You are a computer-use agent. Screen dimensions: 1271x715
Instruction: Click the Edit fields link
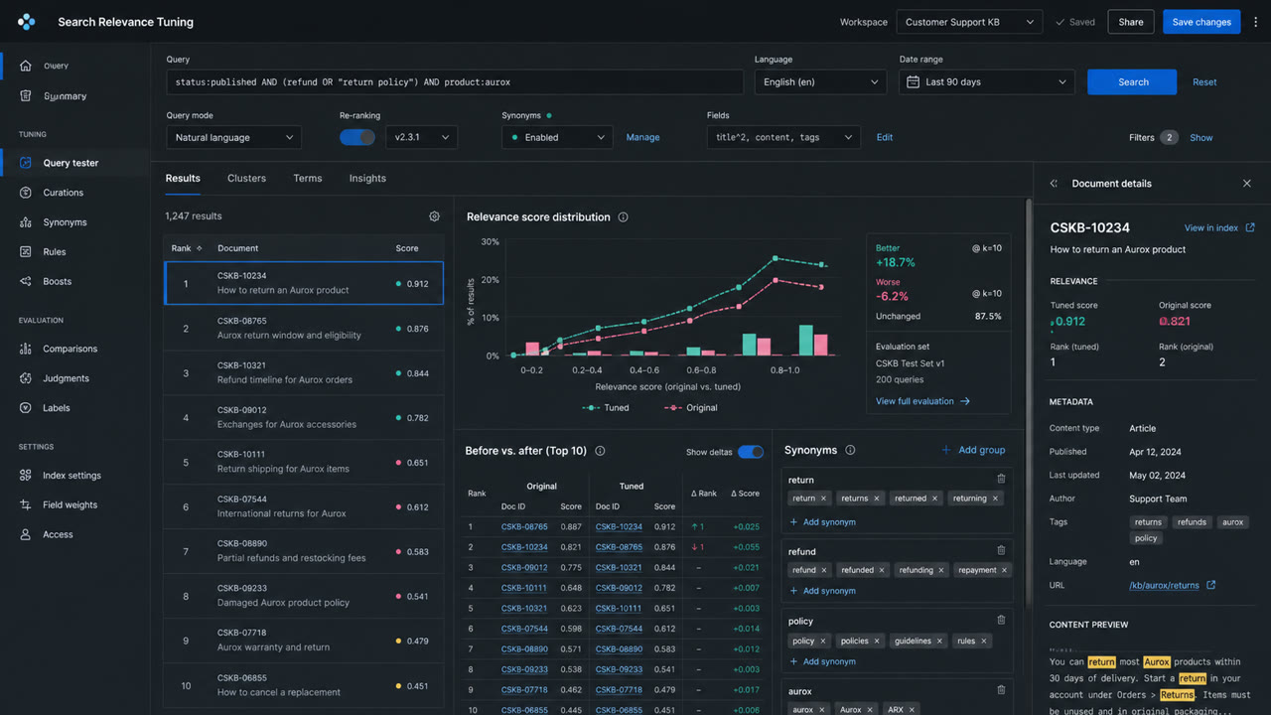[x=885, y=137]
